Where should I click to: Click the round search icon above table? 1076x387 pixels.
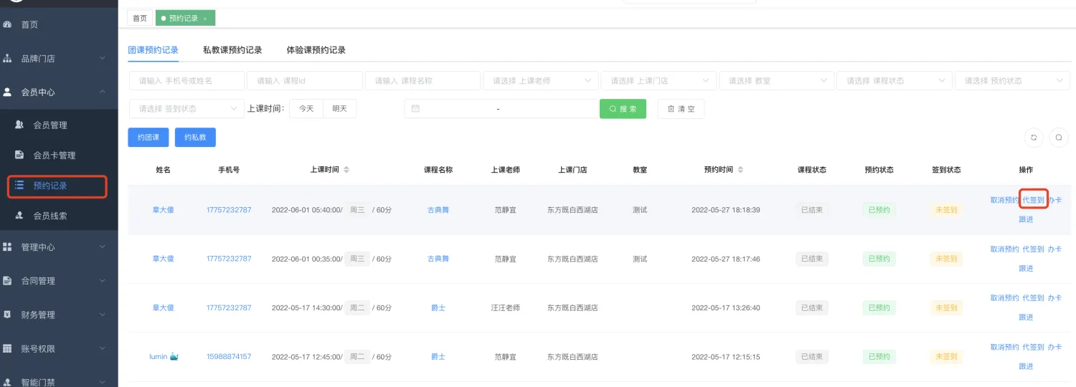tap(1059, 138)
